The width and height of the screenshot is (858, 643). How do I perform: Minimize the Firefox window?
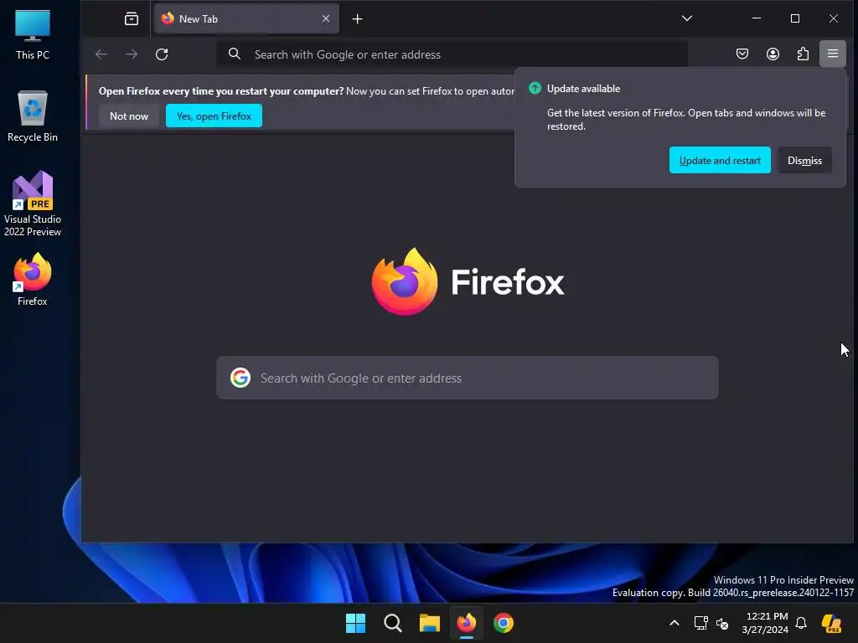click(x=757, y=18)
